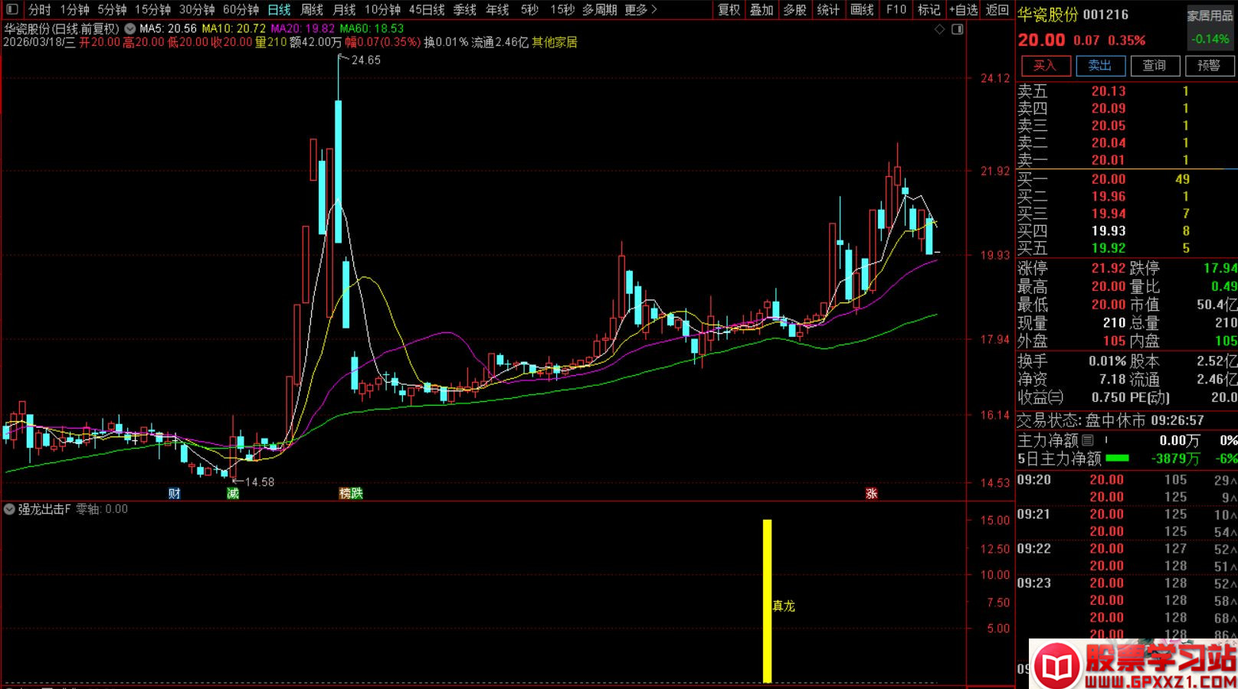Click the 其他家居 industry link
Viewport: 1238px width, 689px height.
pos(555,42)
